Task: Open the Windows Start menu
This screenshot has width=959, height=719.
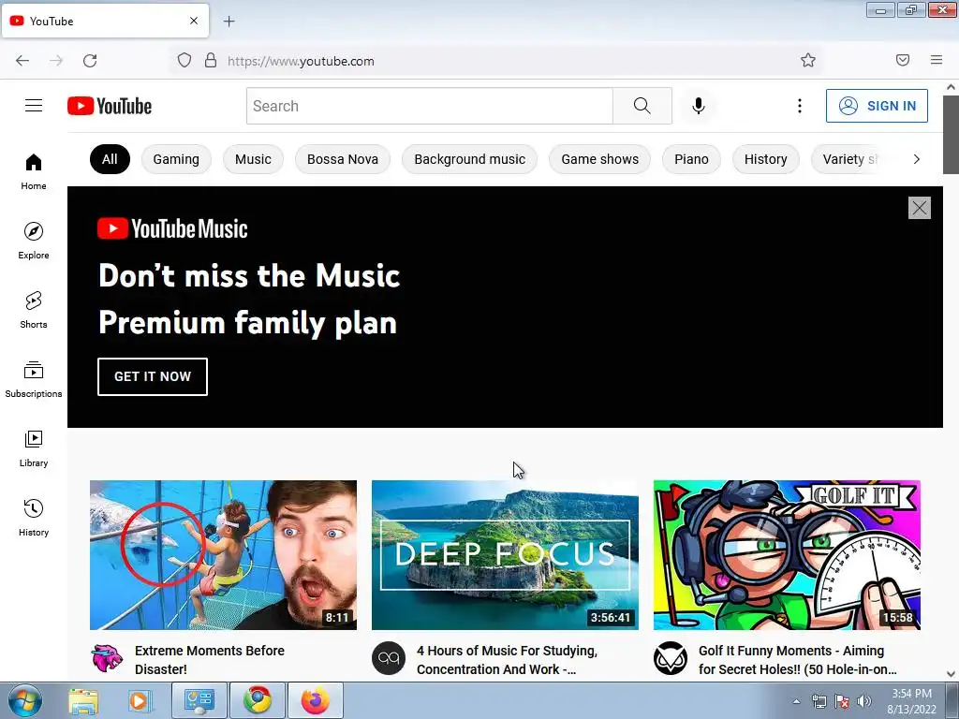Action: pyautogui.click(x=25, y=700)
